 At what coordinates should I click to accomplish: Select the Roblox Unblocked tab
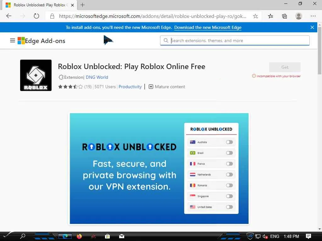(x=39, y=5)
